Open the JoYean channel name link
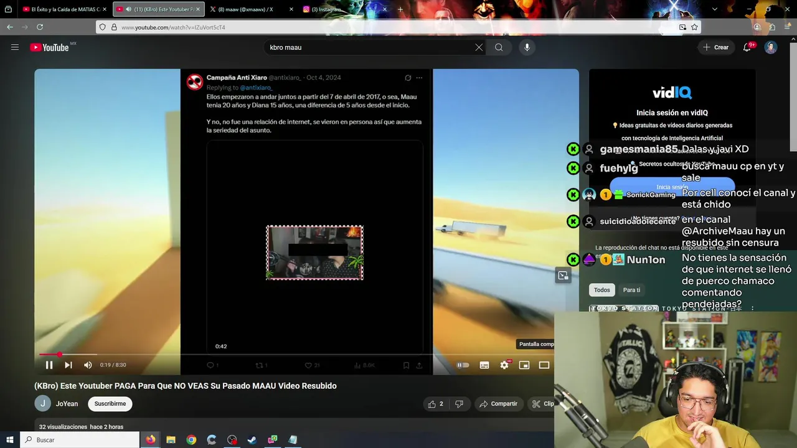This screenshot has width=797, height=448. click(67, 404)
